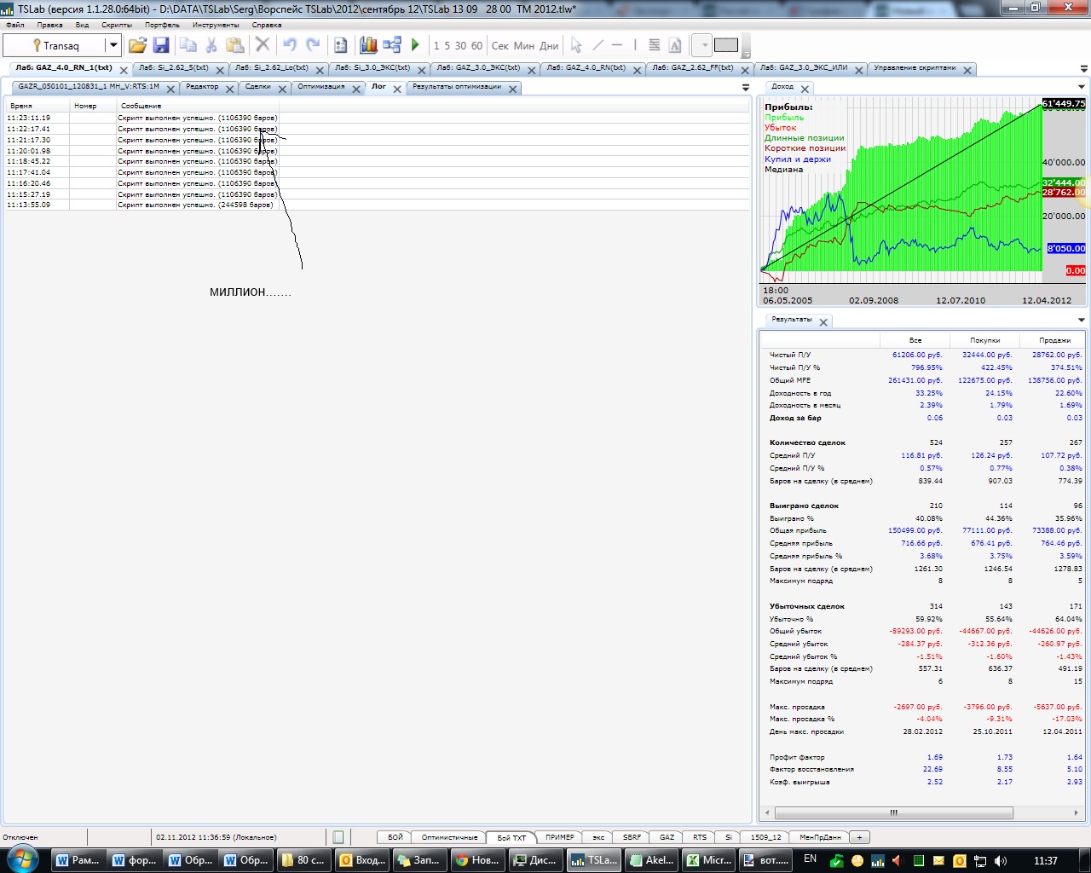
Task: Switch to БОЙ workspace tab
Action: click(x=395, y=837)
